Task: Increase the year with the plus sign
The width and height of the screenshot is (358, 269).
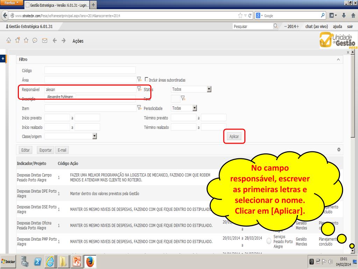Action: [298, 26]
